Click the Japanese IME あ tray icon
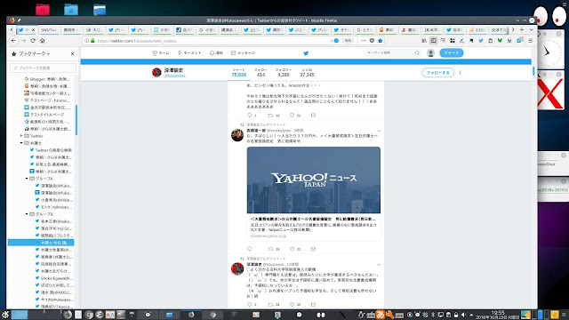 381,315
